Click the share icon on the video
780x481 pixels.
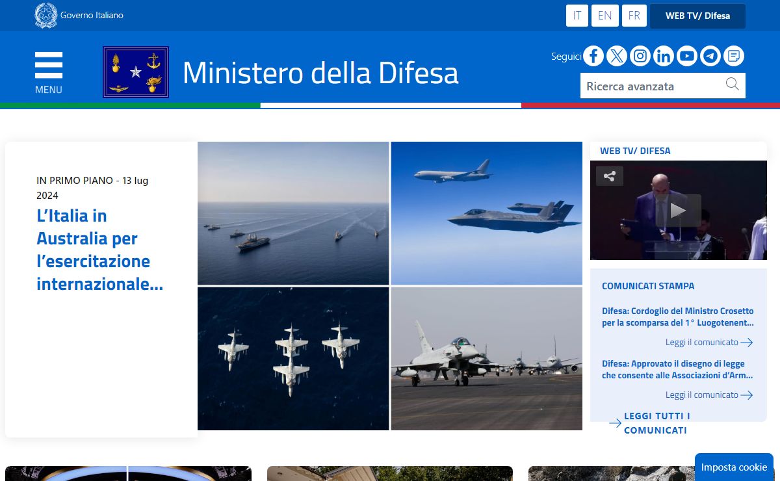610,176
